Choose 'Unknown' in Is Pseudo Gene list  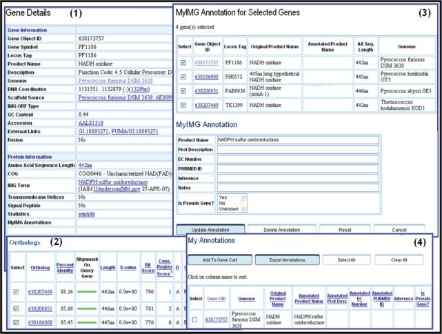227,209
